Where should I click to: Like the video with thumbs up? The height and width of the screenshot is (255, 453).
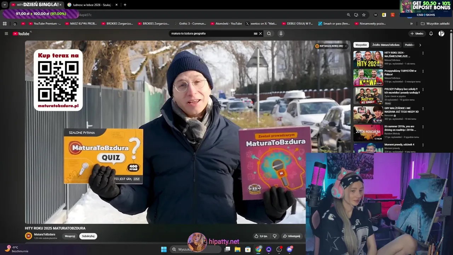(261, 236)
